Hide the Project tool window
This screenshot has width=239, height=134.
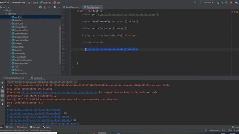pyautogui.click(x=59, y=7)
